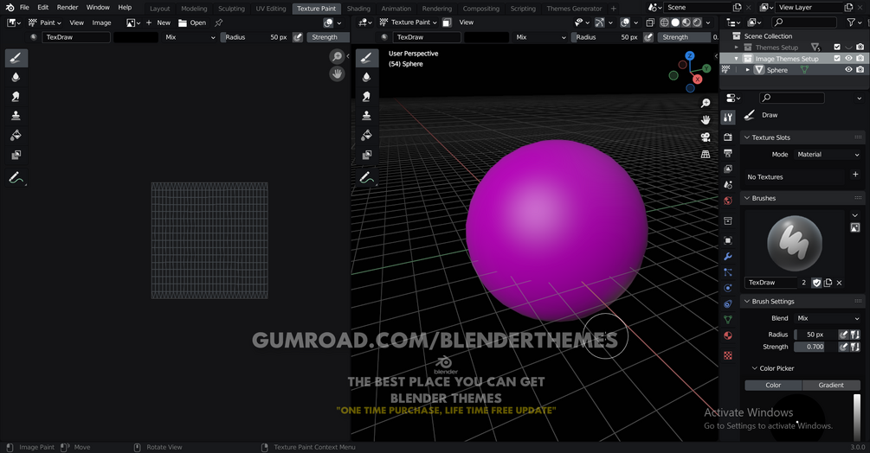Switch to Themes Generator workspace tab
This screenshot has height=453, width=870.
click(x=574, y=9)
